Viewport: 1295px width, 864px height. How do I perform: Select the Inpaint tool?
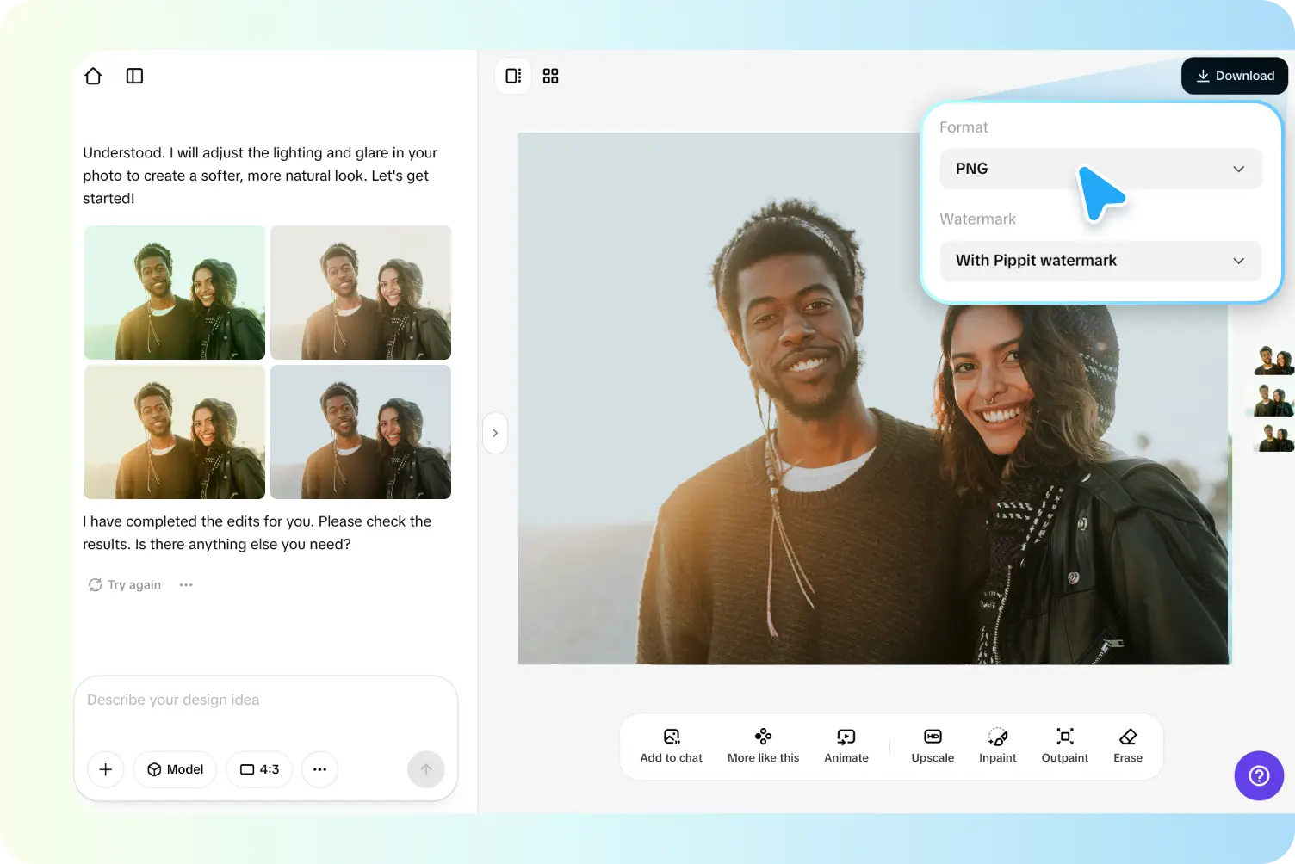click(x=997, y=745)
